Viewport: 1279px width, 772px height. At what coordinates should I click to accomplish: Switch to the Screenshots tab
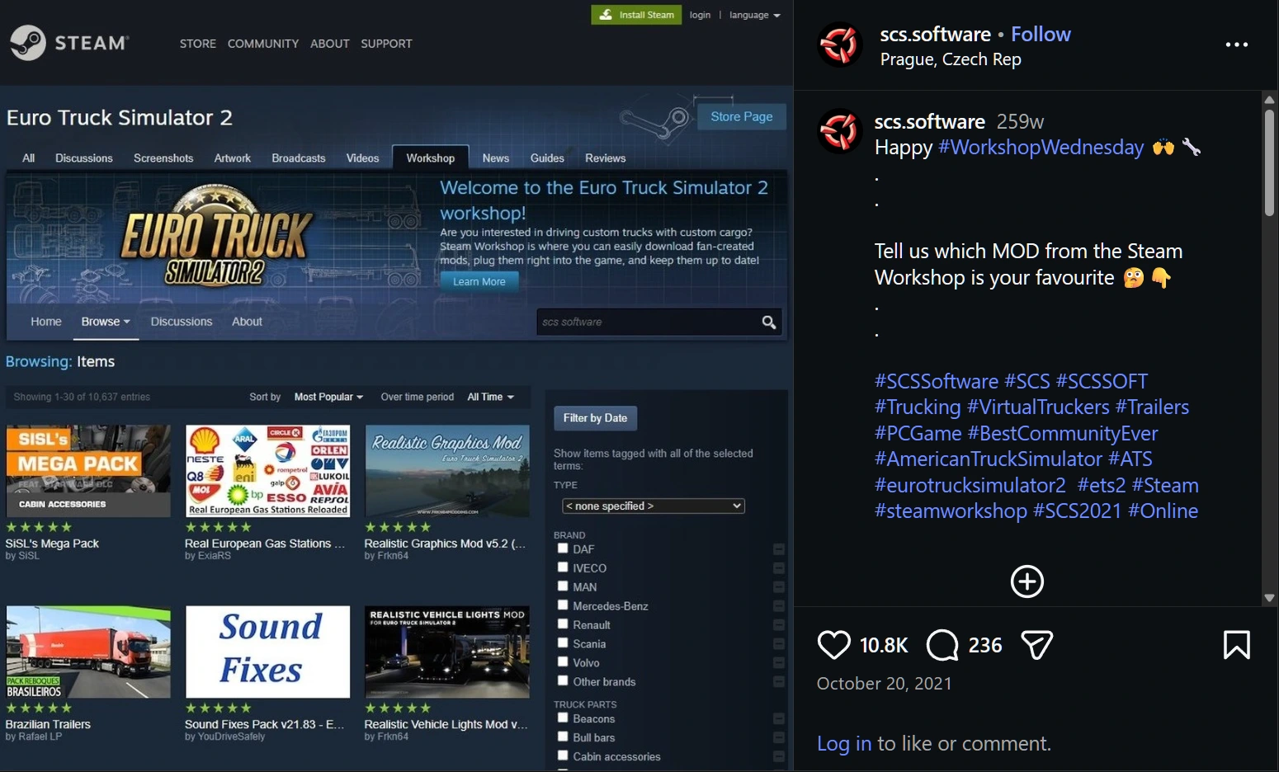(x=163, y=158)
